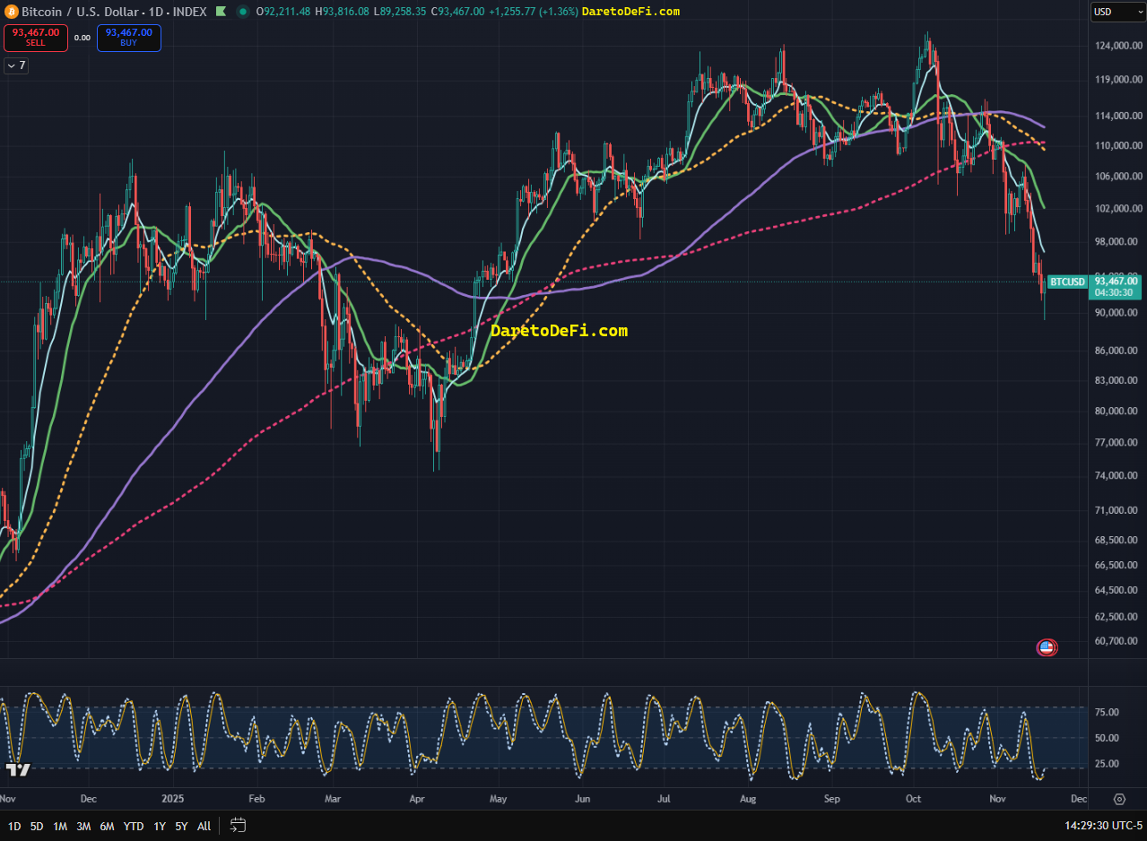
Task: Click the green flag icon beside INDEX
Action: pos(220,12)
